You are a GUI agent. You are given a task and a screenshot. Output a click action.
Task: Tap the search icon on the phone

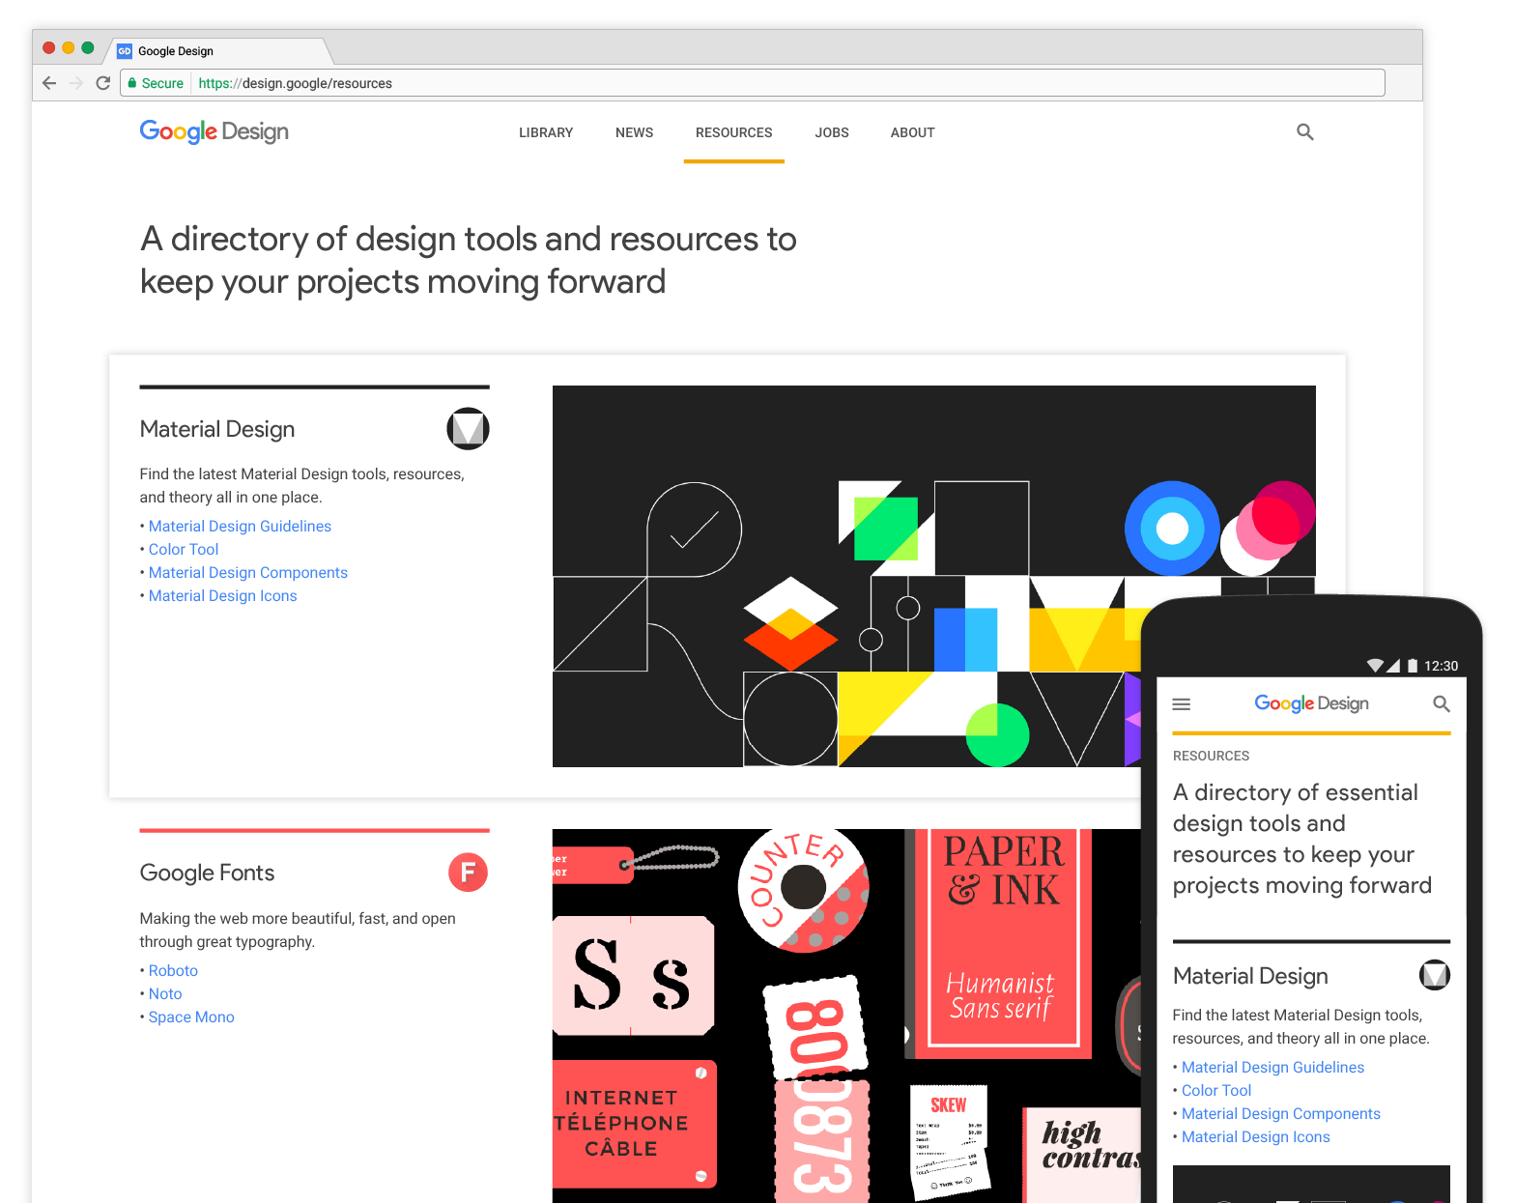click(1442, 704)
